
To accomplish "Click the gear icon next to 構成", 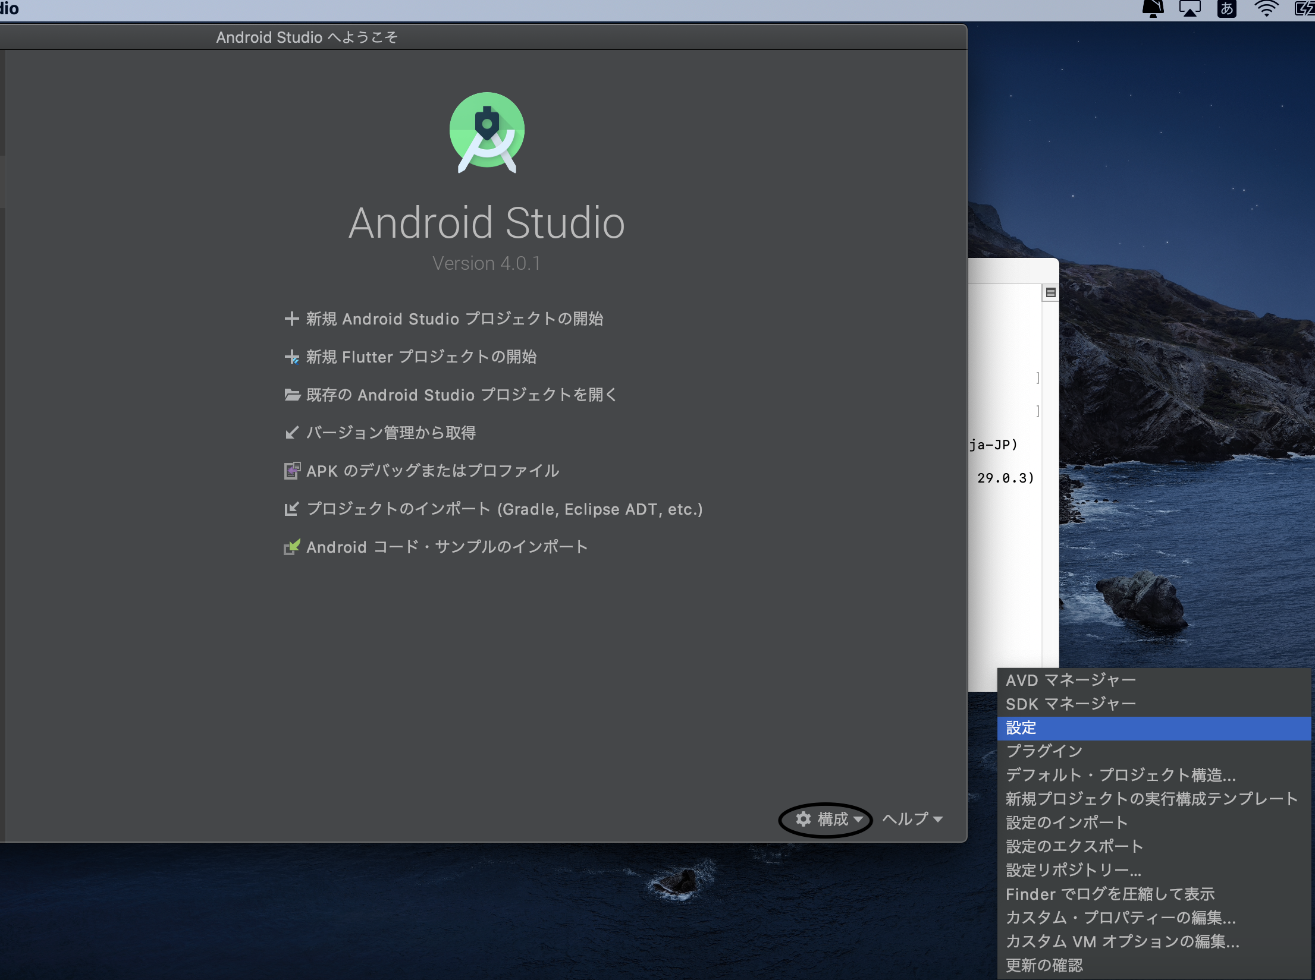I will pos(804,819).
